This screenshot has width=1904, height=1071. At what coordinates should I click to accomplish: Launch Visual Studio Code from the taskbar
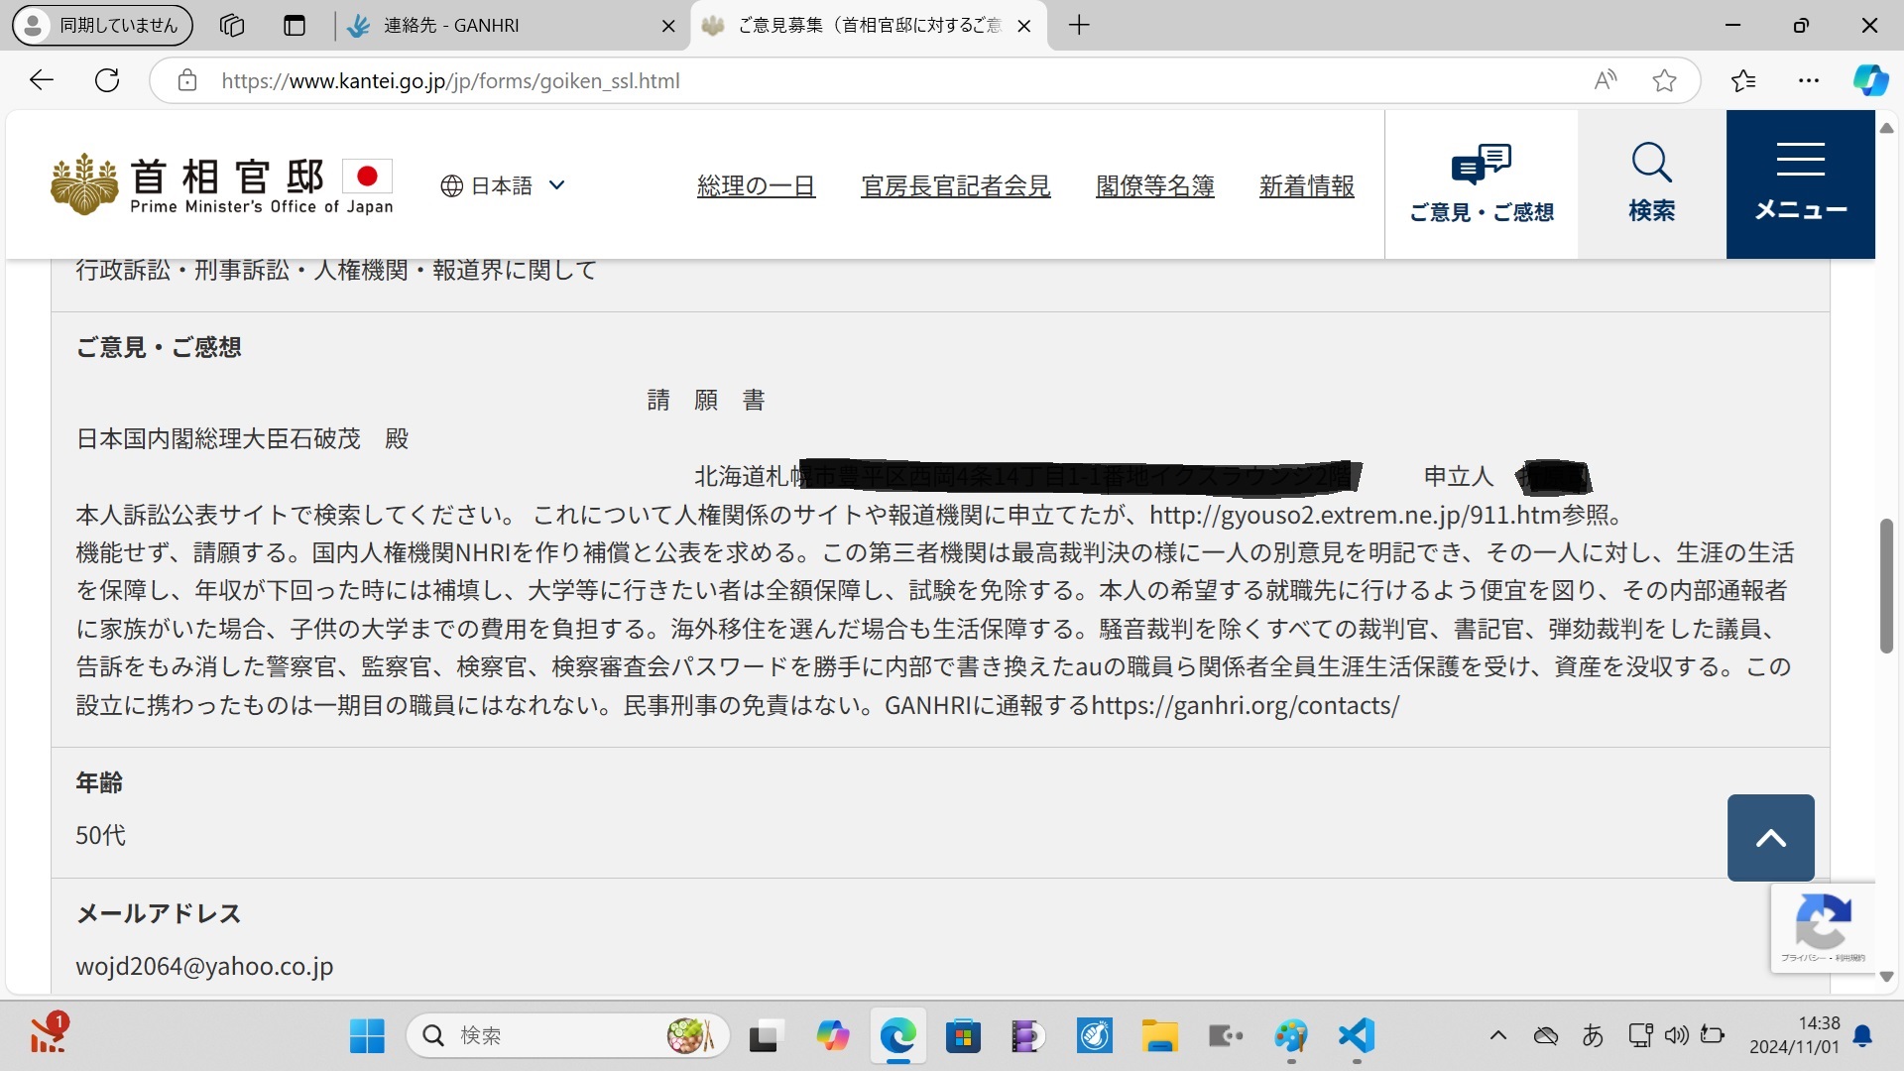pyautogui.click(x=1357, y=1035)
